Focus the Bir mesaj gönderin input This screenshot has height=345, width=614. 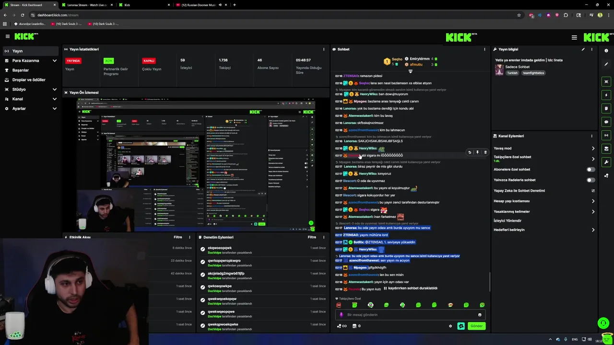click(410, 315)
